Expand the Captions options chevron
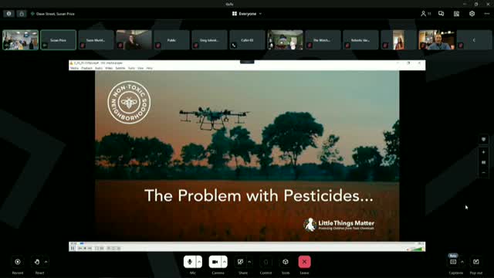The height and width of the screenshot is (278, 494). click(462, 262)
